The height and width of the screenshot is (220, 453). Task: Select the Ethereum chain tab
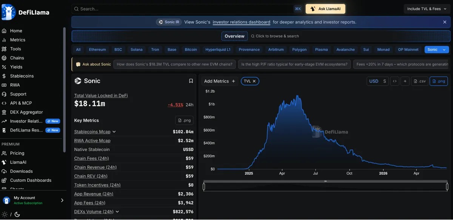[x=97, y=50]
